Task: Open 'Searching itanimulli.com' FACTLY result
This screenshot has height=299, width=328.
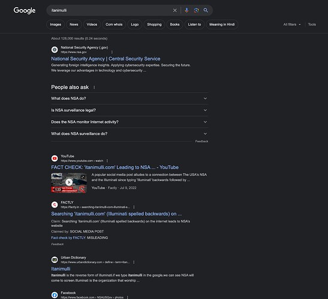Action: 116,214
